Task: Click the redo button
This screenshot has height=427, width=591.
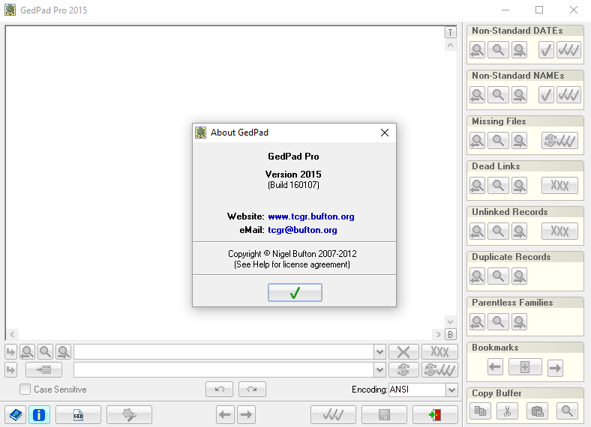Action: tap(252, 390)
